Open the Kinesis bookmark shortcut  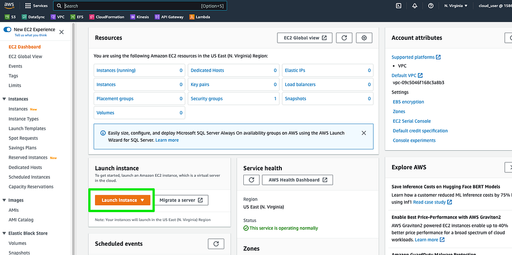click(x=139, y=17)
